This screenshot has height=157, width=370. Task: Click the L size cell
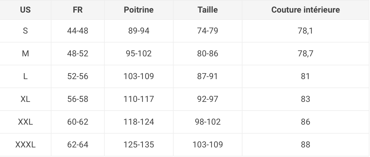(x=25, y=76)
